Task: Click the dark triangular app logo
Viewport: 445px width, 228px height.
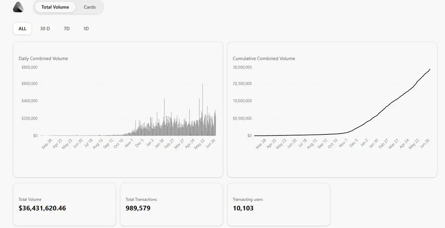Action: click(x=18, y=7)
